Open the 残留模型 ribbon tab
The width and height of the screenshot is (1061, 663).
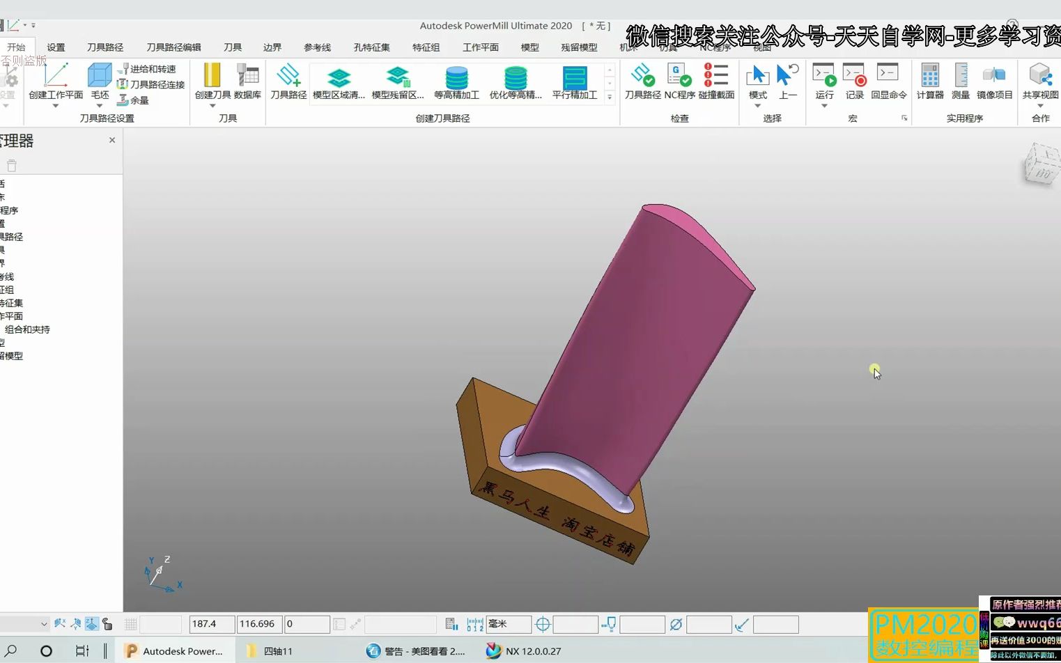[x=579, y=47]
